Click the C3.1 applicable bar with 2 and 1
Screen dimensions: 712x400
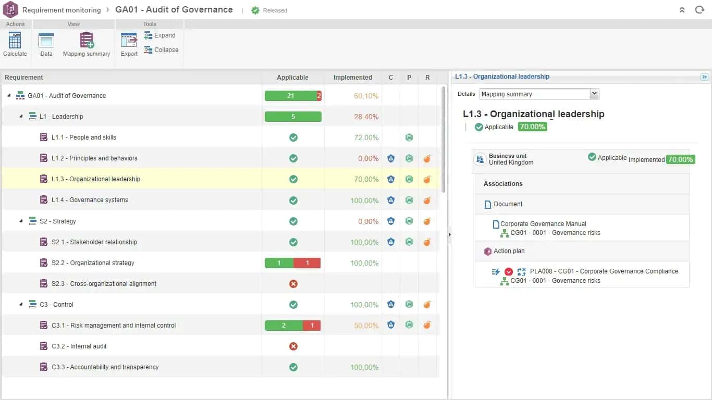pos(293,326)
